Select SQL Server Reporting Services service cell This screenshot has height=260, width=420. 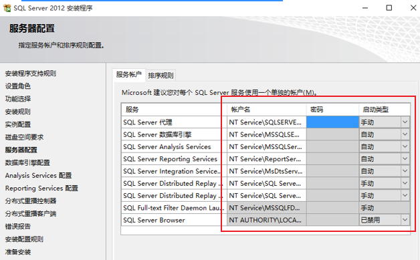(174, 159)
